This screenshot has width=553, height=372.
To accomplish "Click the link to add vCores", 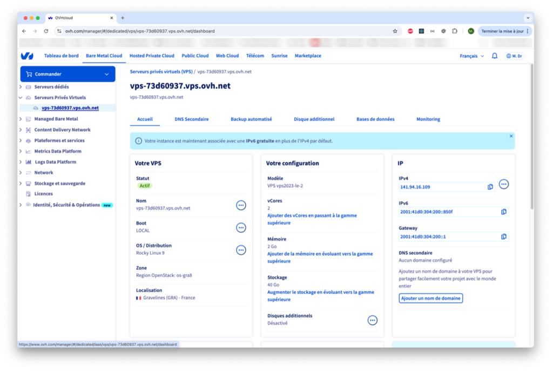I will pos(312,219).
